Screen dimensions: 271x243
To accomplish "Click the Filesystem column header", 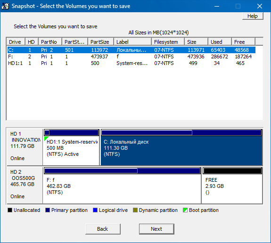I will click(x=168, y=42).
